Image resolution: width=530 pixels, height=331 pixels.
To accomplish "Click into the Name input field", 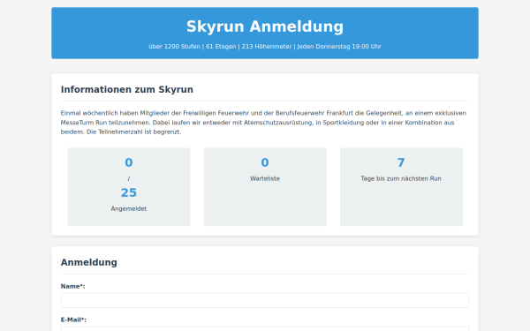I will (265, 300).
